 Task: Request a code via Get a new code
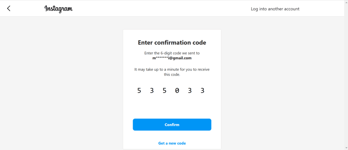(172, 143)
